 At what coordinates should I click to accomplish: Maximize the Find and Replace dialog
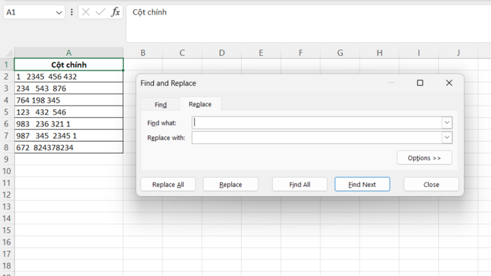[420, 83]
